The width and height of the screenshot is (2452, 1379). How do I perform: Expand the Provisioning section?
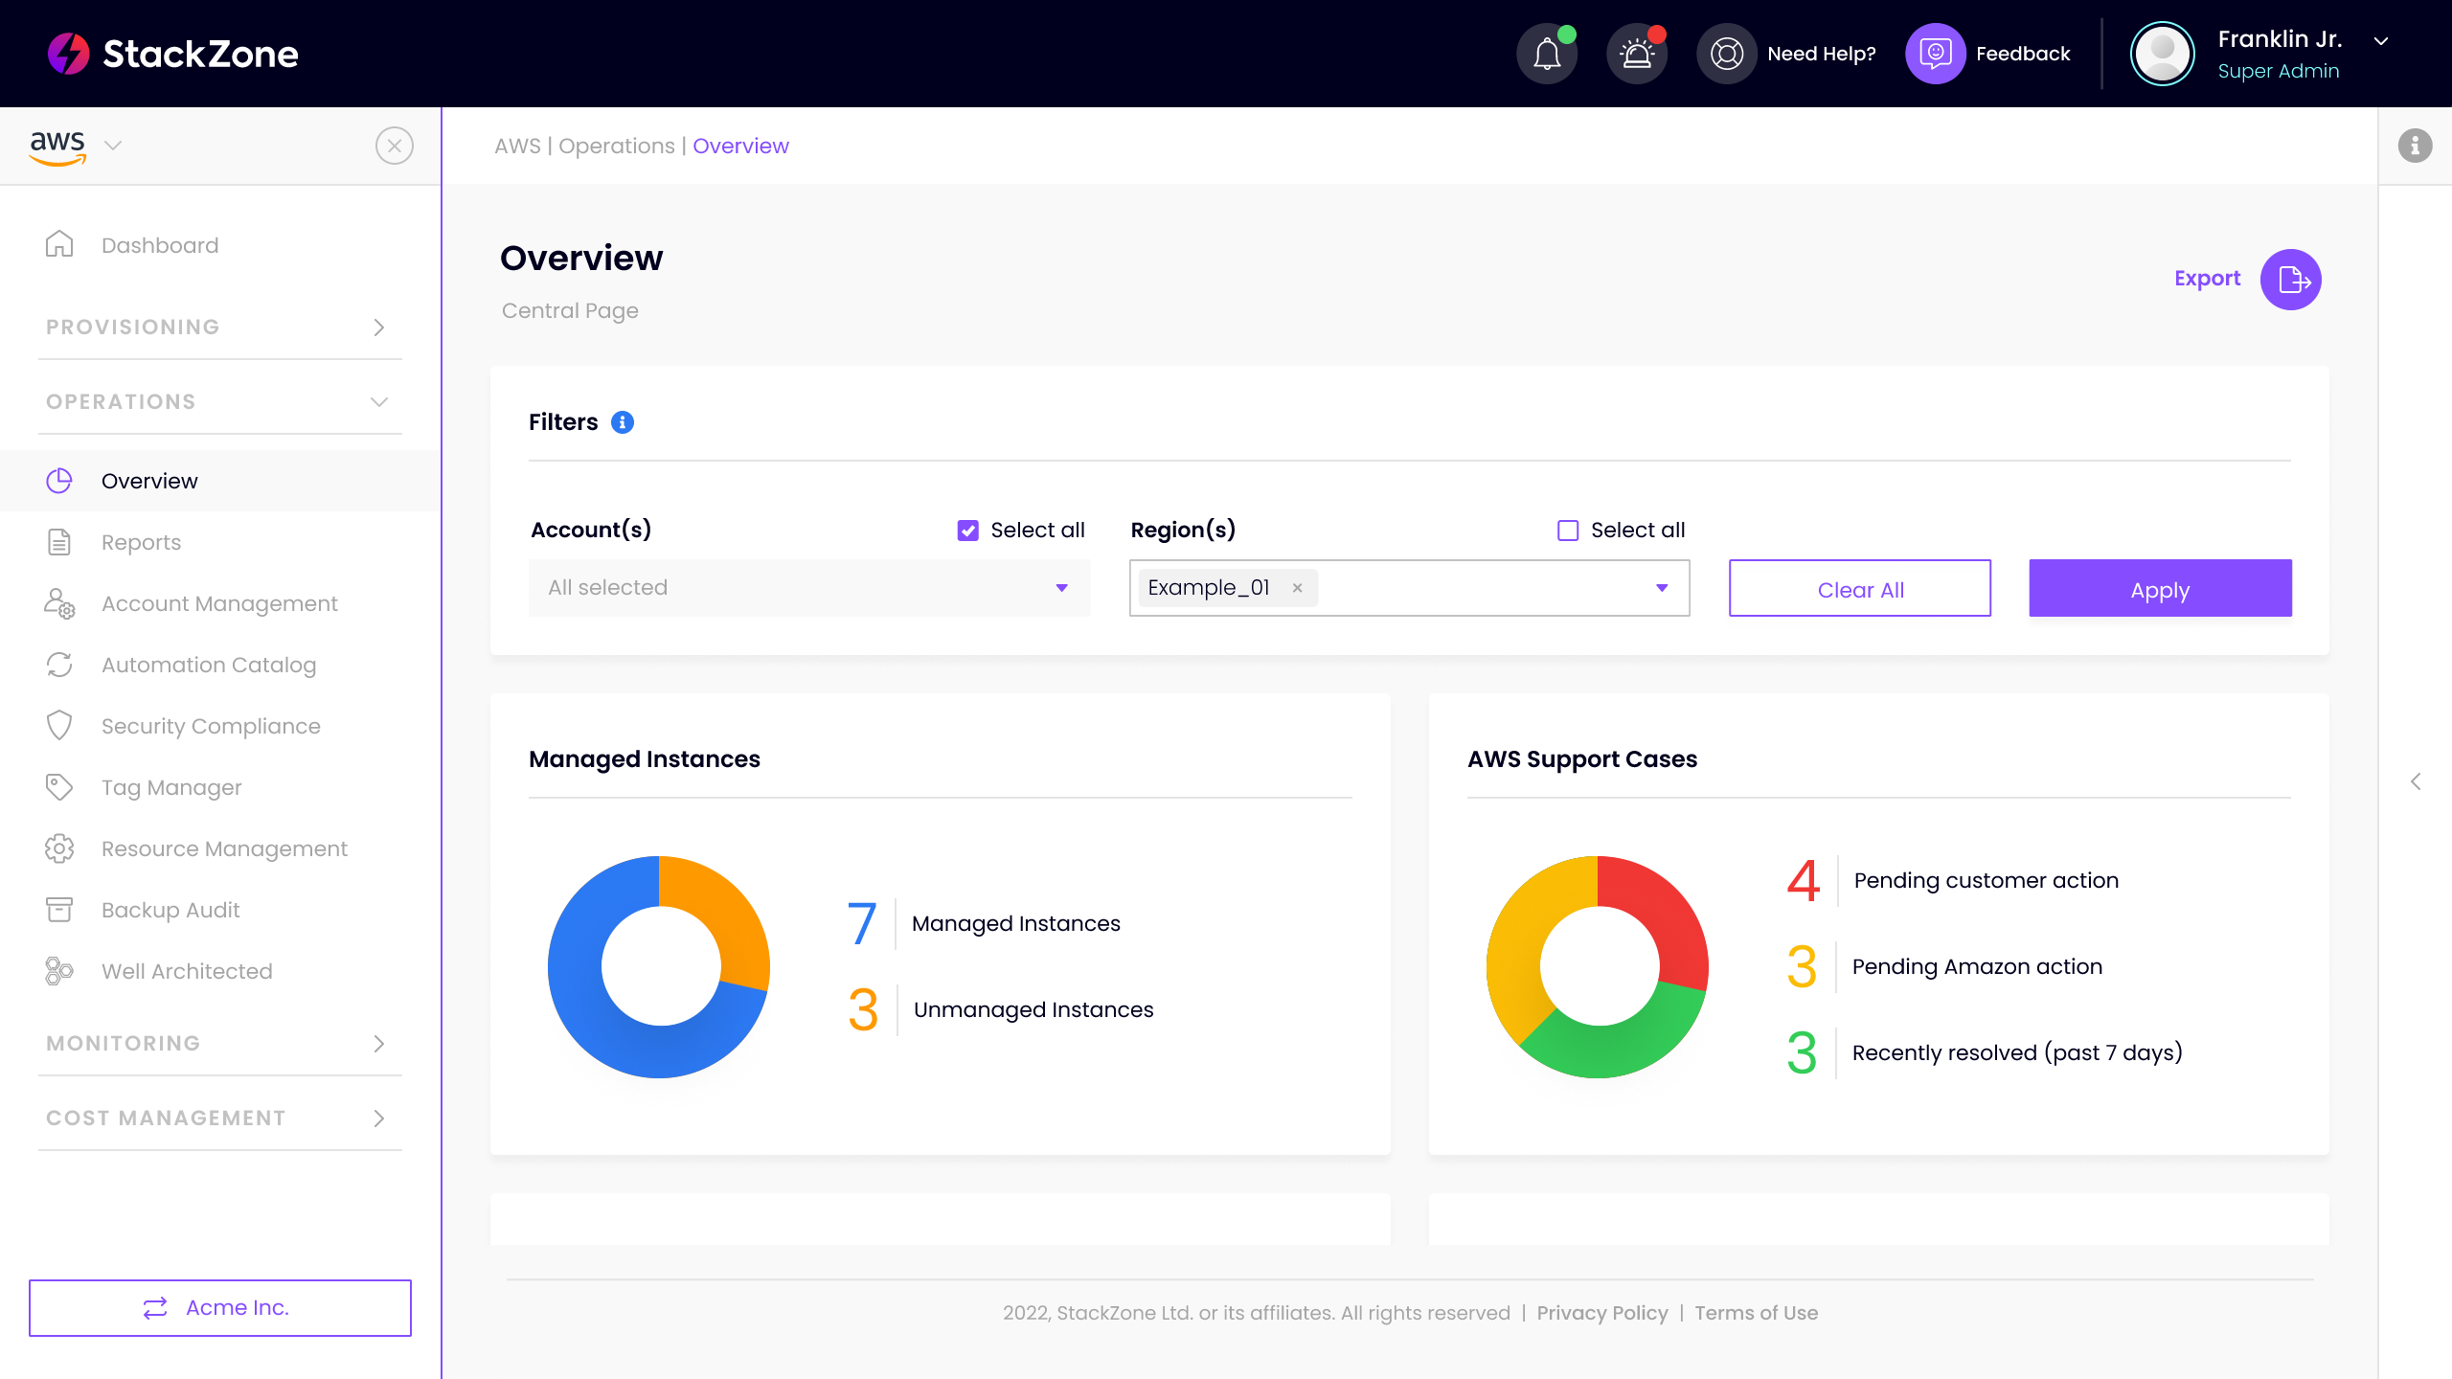220,328
